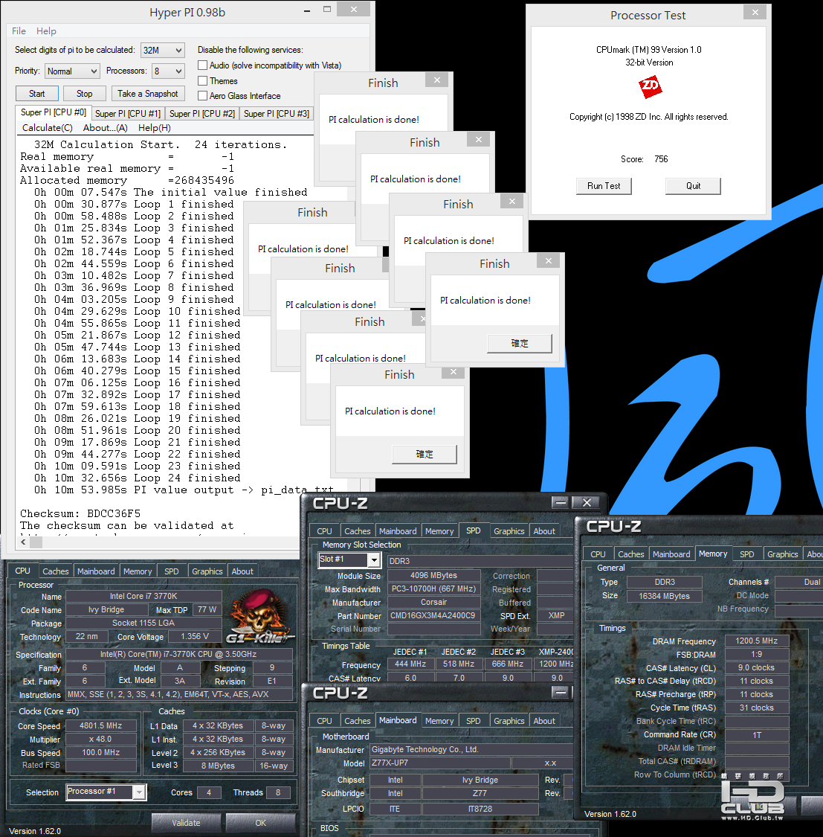Click the ZD logo in Processor Test
This screenshot has width=823, height=837.
650,86
